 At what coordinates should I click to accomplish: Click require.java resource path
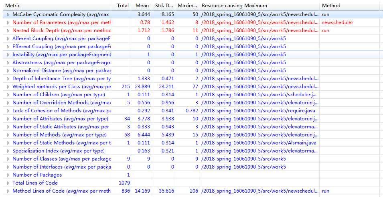258,111
